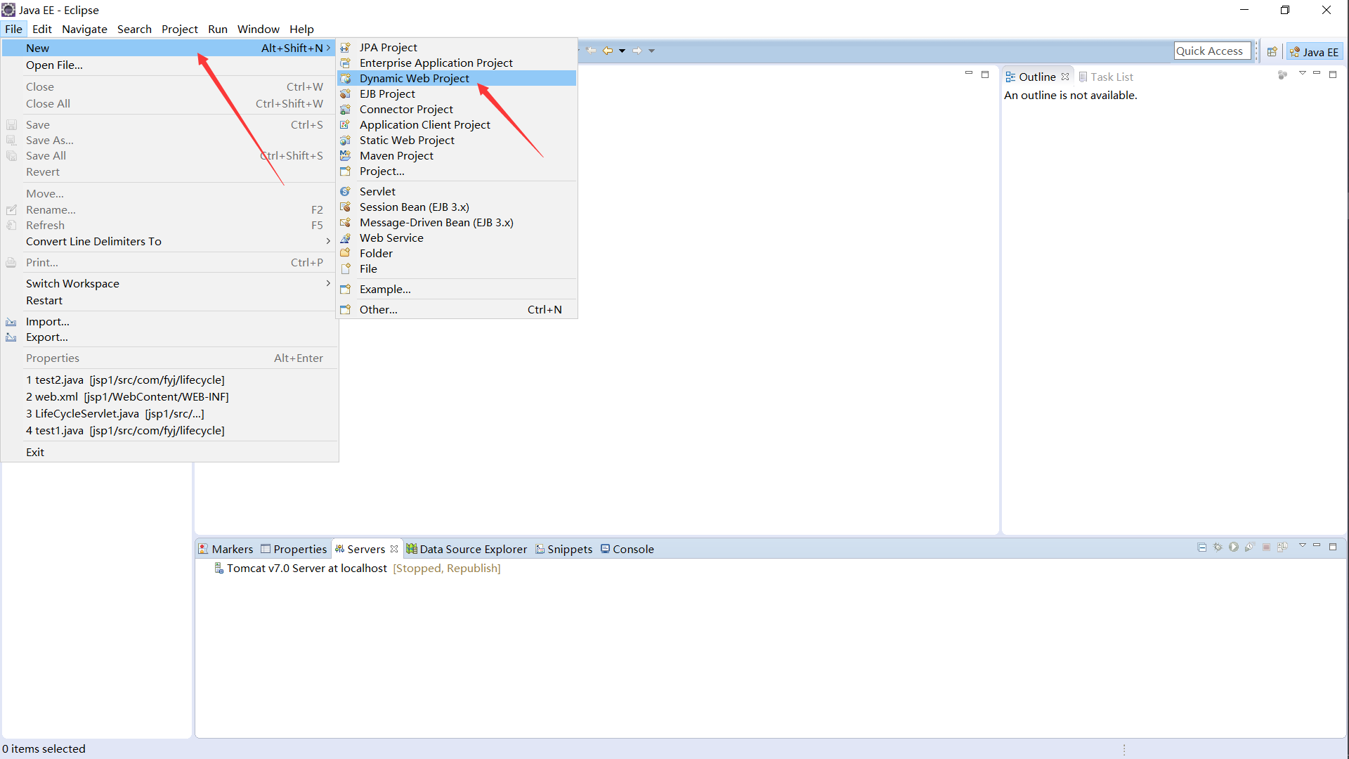The height and width of the screenshot is (759, 1349).
Task: Expand the Switch Workspace submenu arrow
Action: [x=328, y=283]
